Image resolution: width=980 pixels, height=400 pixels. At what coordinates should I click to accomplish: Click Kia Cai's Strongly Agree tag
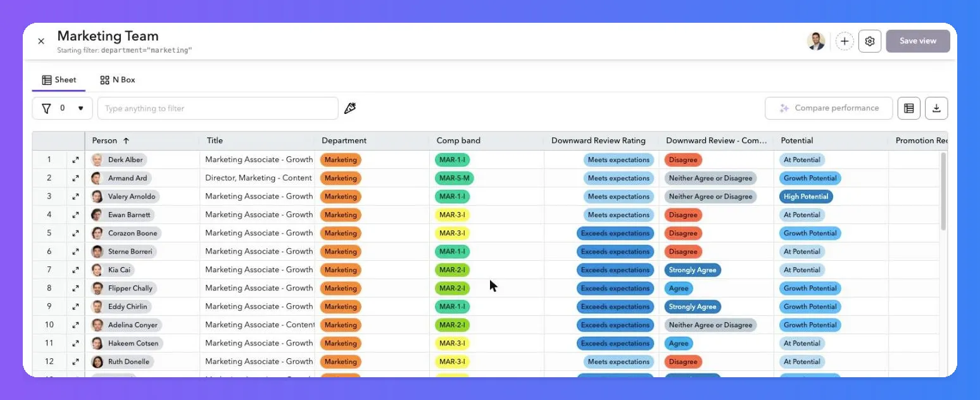tap(693, 270)
